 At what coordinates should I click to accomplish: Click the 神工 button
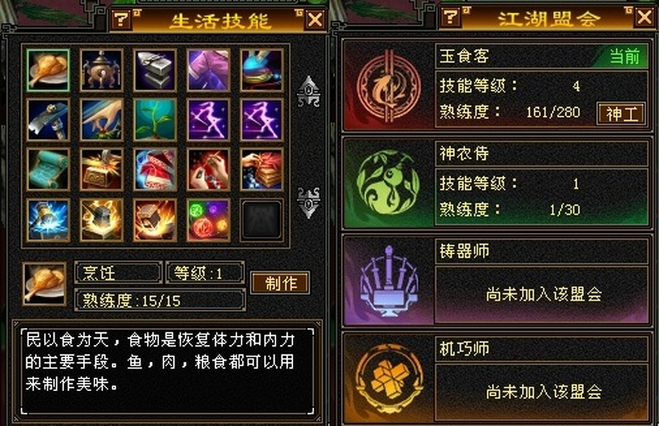coord(621,113)
